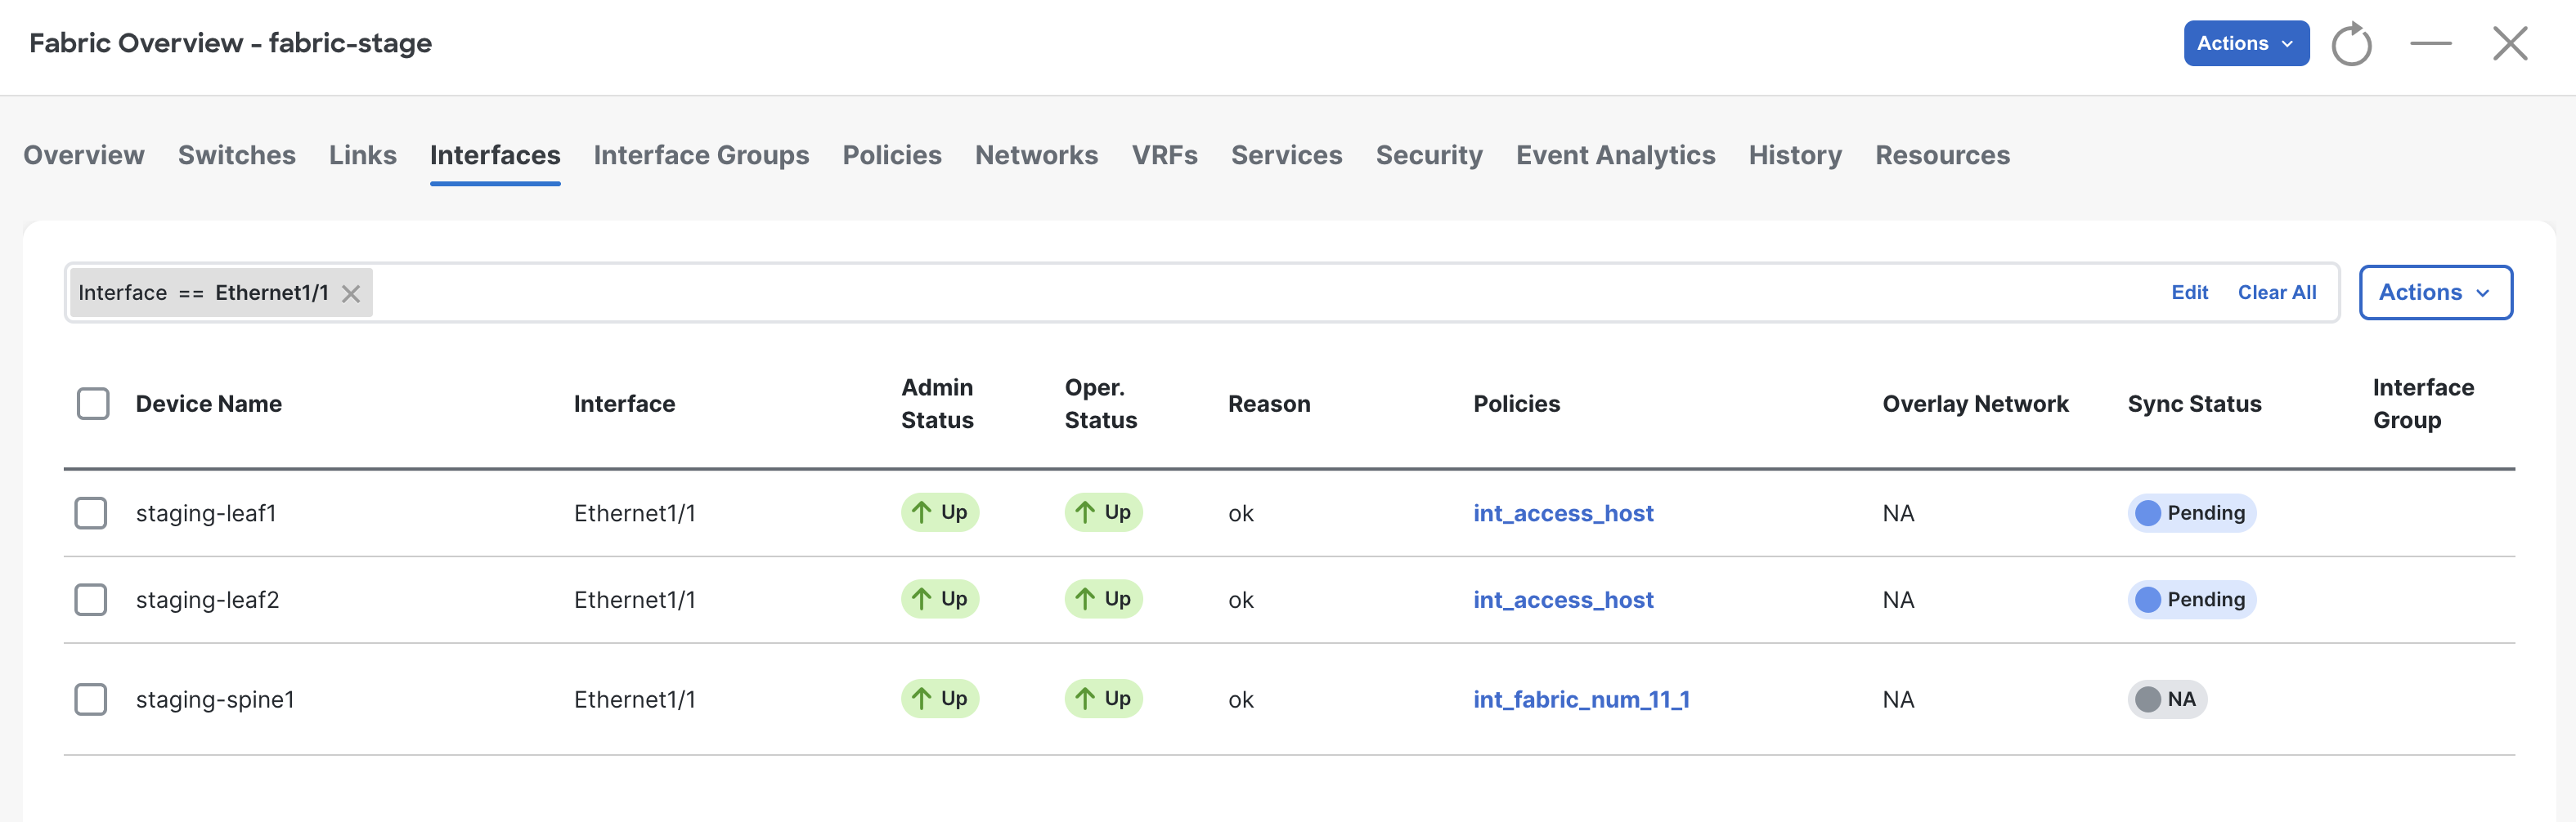Click the Interface Group column header

(x=2423, y=404)
